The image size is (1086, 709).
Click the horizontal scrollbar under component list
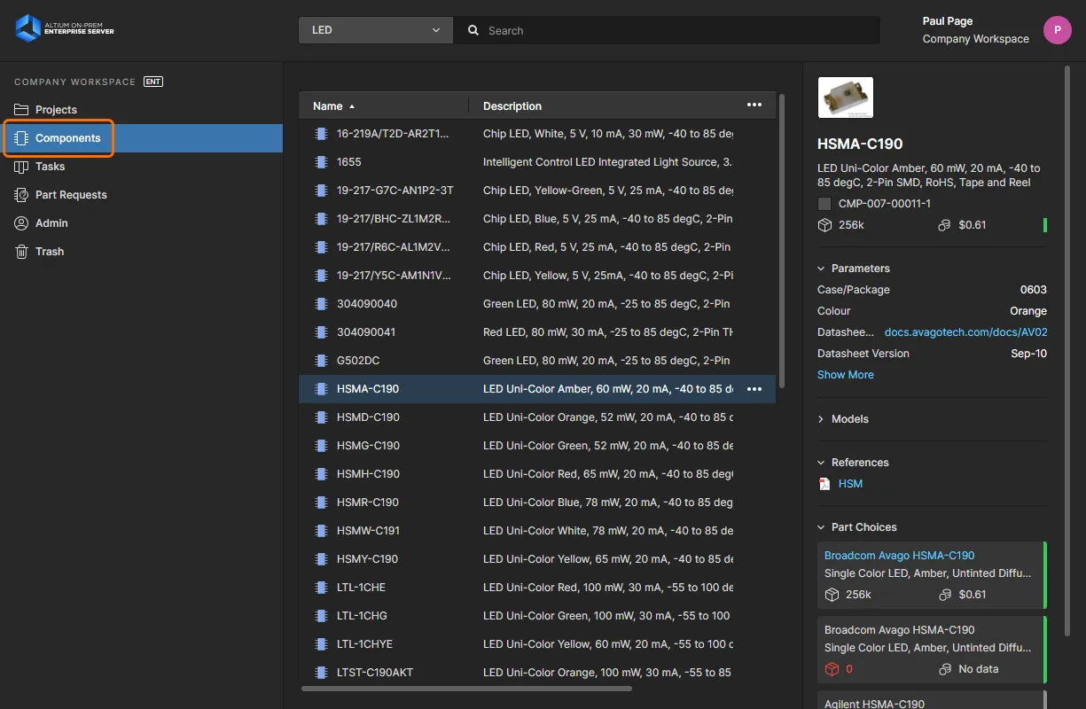point(466,689)
